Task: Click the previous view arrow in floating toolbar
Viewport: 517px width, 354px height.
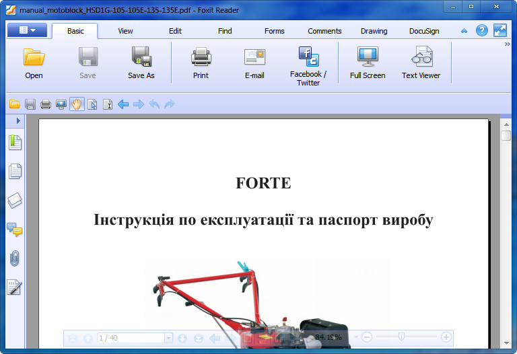Action: tap(215, 338)
